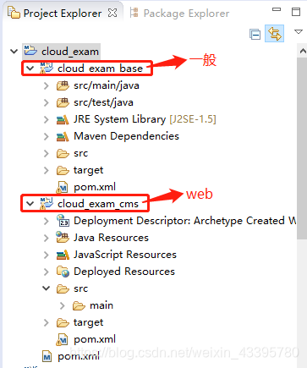
Task: Select the src/test/java entry
Action: [103, 102]
